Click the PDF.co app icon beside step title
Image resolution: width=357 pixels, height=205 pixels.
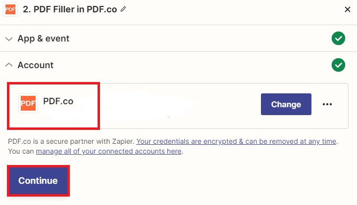(10, 9)
